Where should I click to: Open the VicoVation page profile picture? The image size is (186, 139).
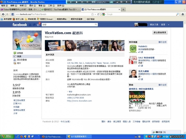(x=27, y=40)
